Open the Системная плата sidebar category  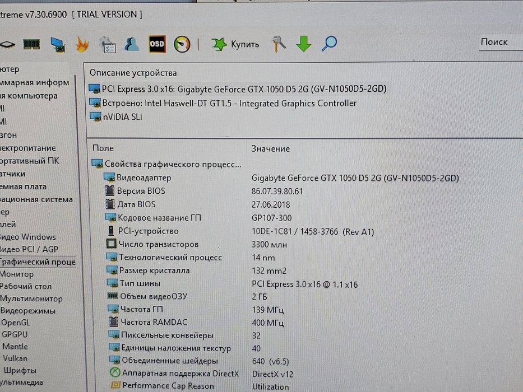[x=24, y=186]
